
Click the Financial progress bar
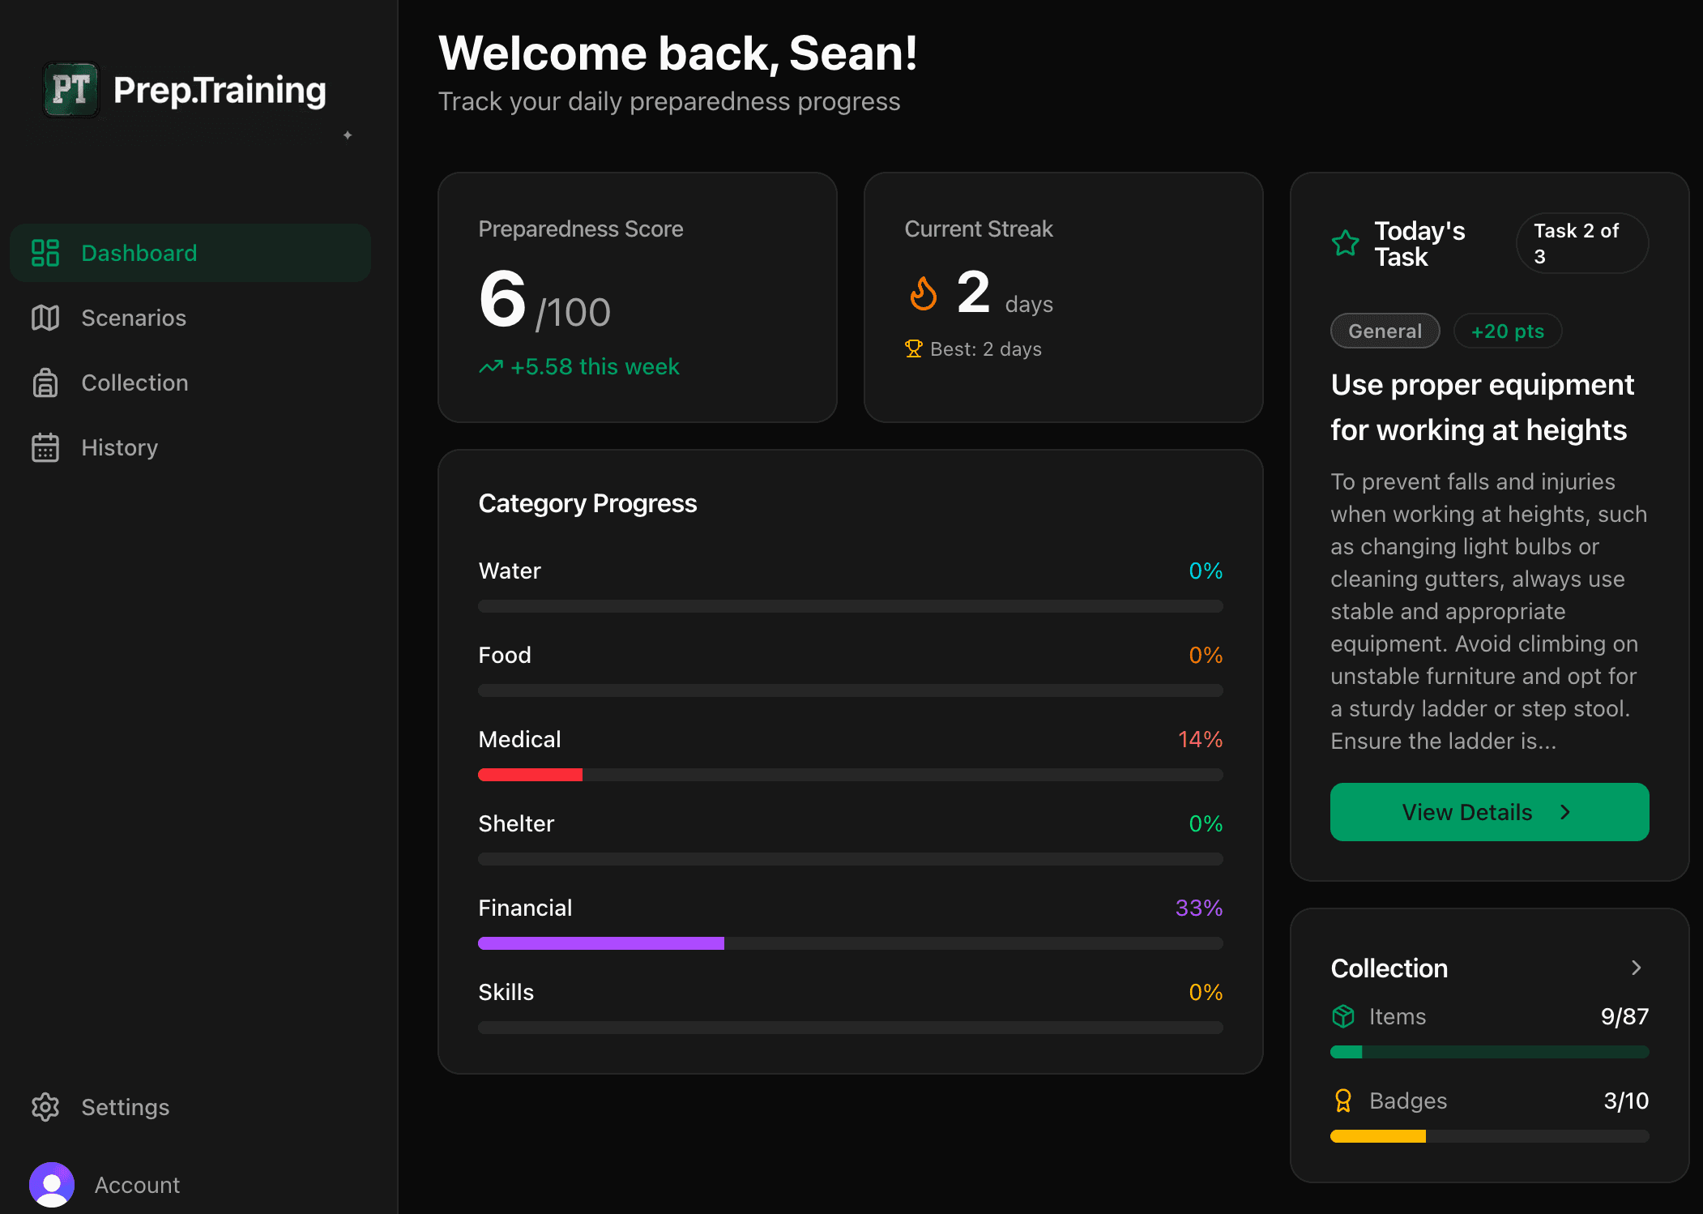tap(850, 943)
